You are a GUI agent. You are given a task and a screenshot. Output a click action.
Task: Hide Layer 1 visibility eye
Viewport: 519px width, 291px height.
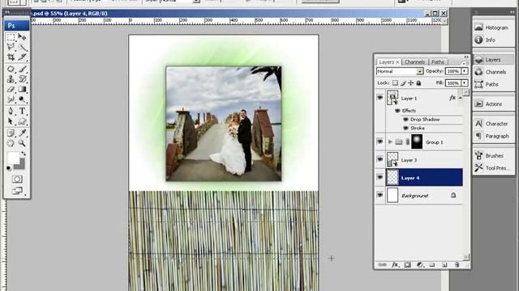click(x=380, y=98)
